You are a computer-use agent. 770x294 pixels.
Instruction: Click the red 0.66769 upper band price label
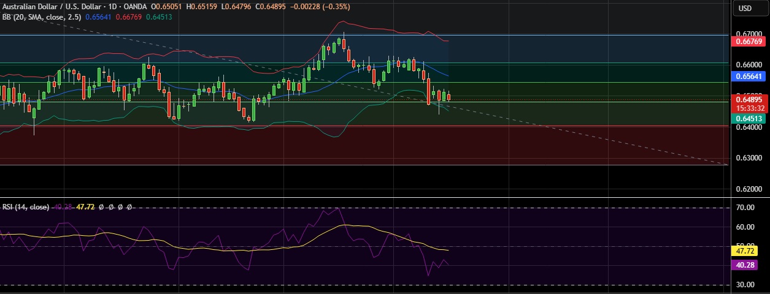749,41
